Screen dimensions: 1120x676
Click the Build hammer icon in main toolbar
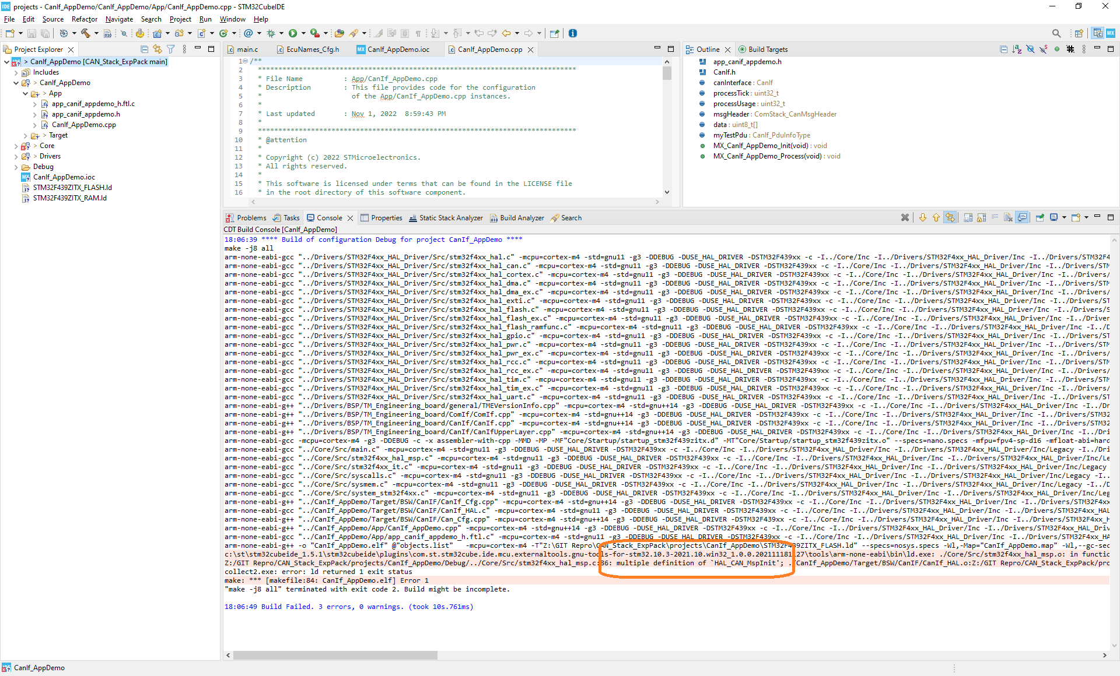(86, 33)
